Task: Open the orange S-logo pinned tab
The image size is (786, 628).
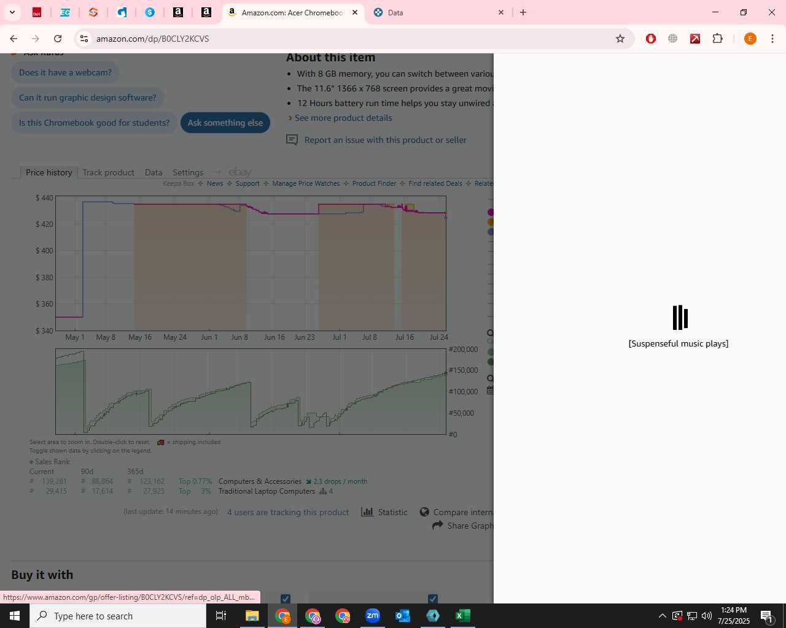Action: (x=93, y=12)
